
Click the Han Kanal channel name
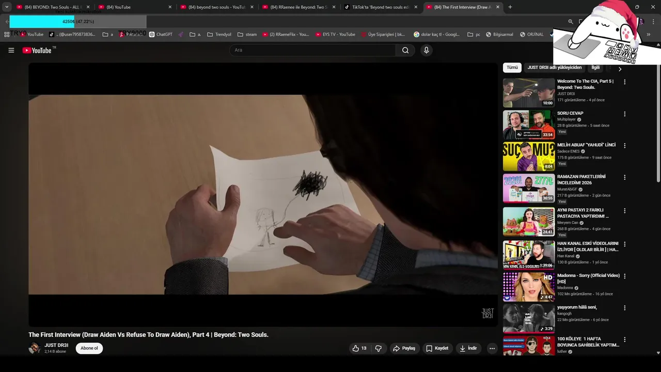[x=565, y=256]
